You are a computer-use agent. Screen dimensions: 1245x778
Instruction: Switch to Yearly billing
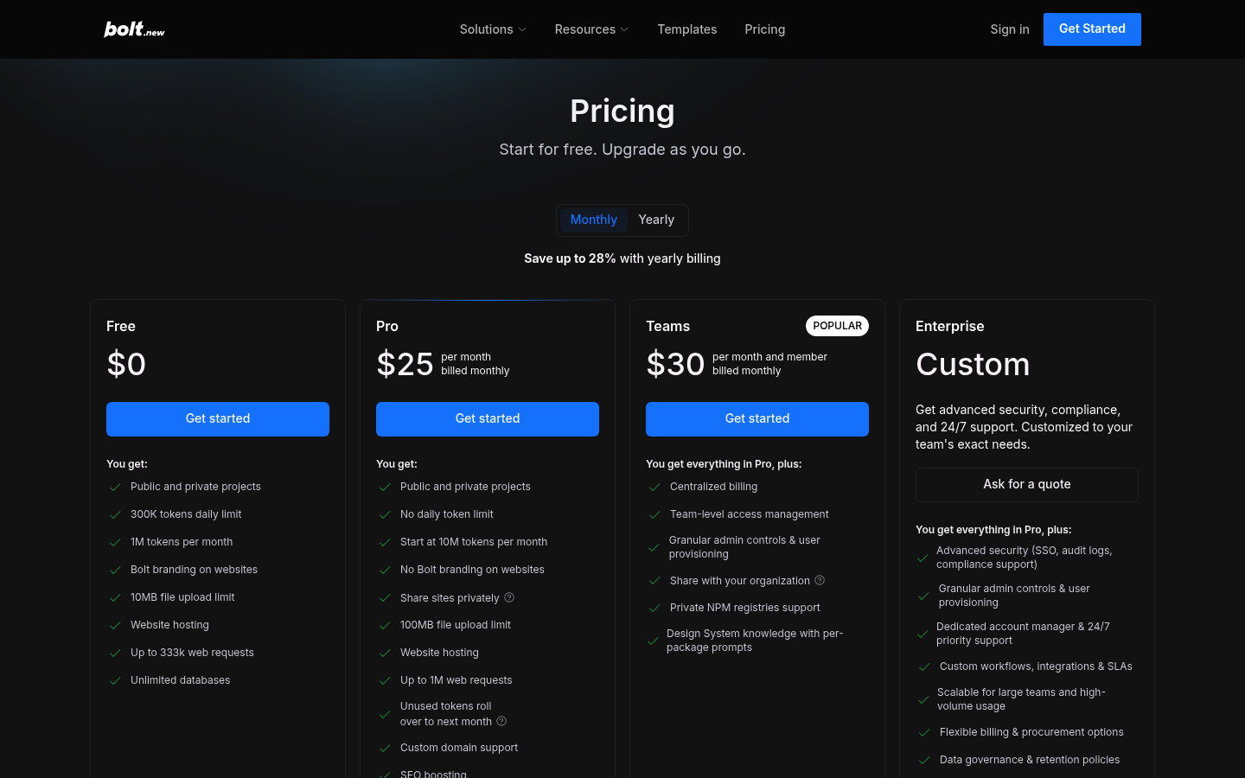click(x=656, y=220)
